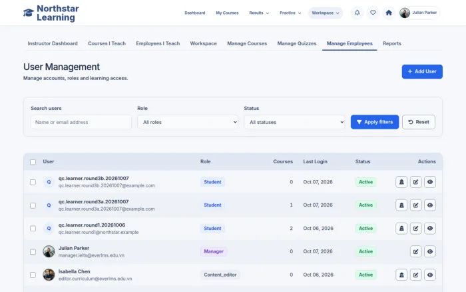Click Isabella Chen's avatar photo

49,275
